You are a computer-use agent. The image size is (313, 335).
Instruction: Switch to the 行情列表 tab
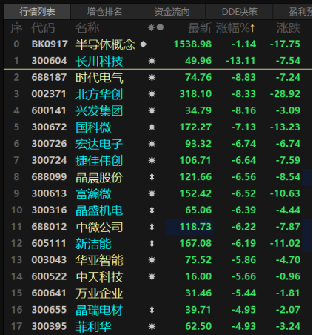click(37, 12)
